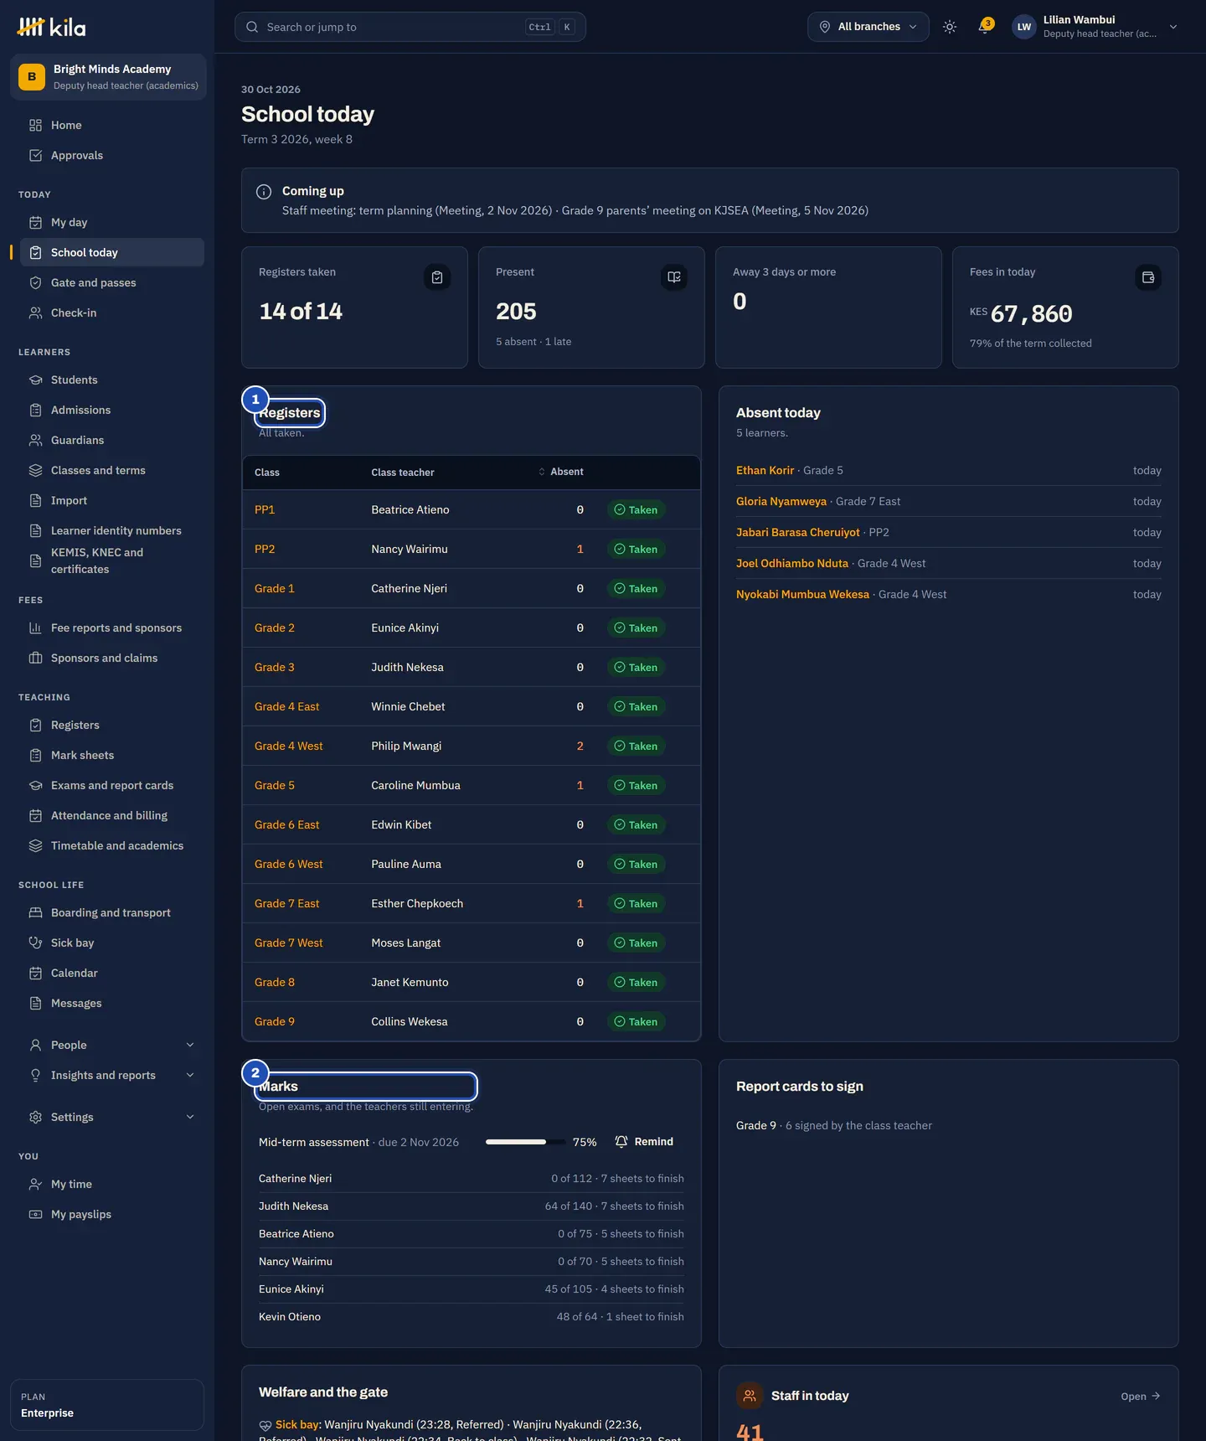This screenshot has width=1206, height=1441.
Task: Click the LW user avatar
Action: (x=1024, y=27)
